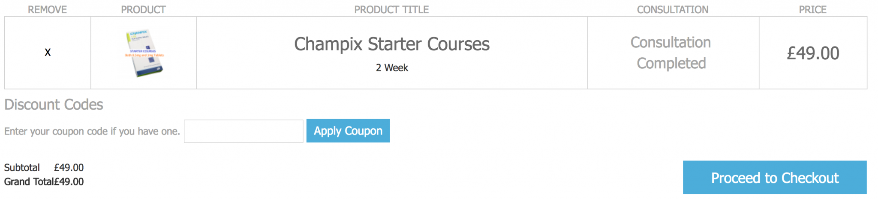878x199 pixels.
Task: Click the Consultation Completed status text
Action: (671, 53)
